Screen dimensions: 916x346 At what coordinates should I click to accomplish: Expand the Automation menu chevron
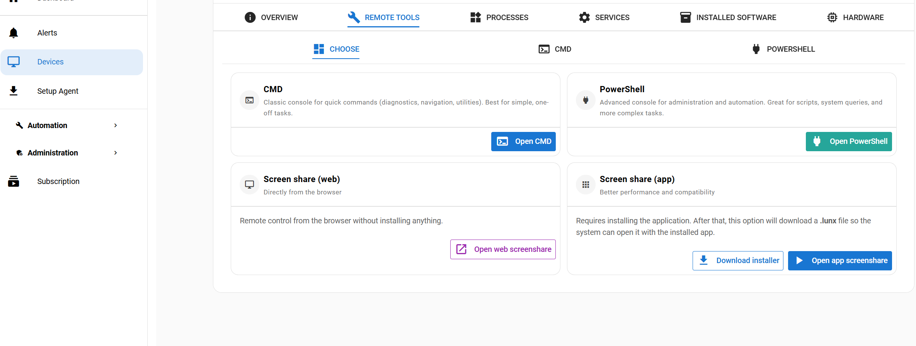(116, 125)
